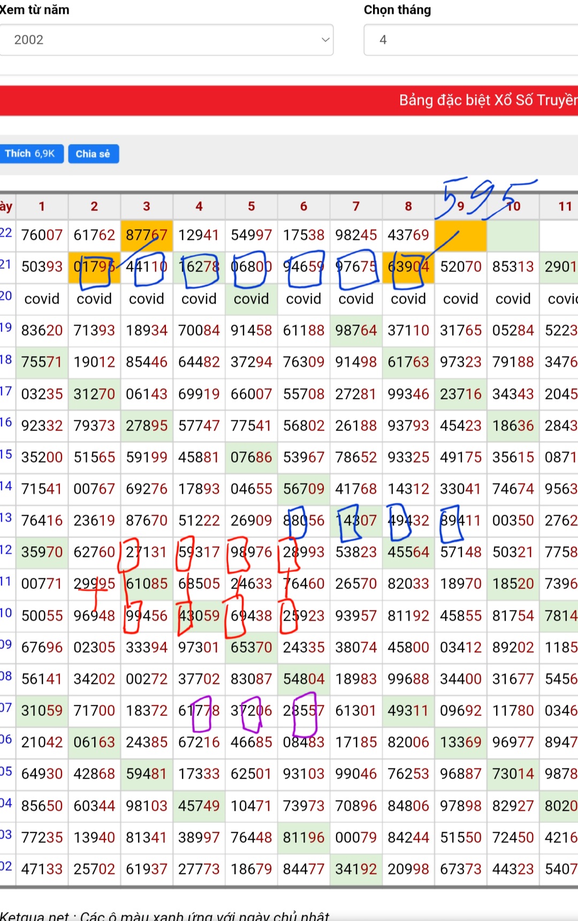Click the circled orange cell 01795

(94, 267)
